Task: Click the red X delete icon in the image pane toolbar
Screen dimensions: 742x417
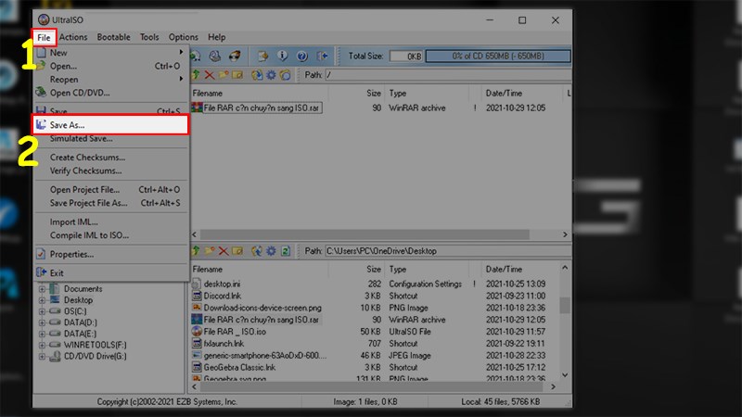Action: (x=210, y=75)
